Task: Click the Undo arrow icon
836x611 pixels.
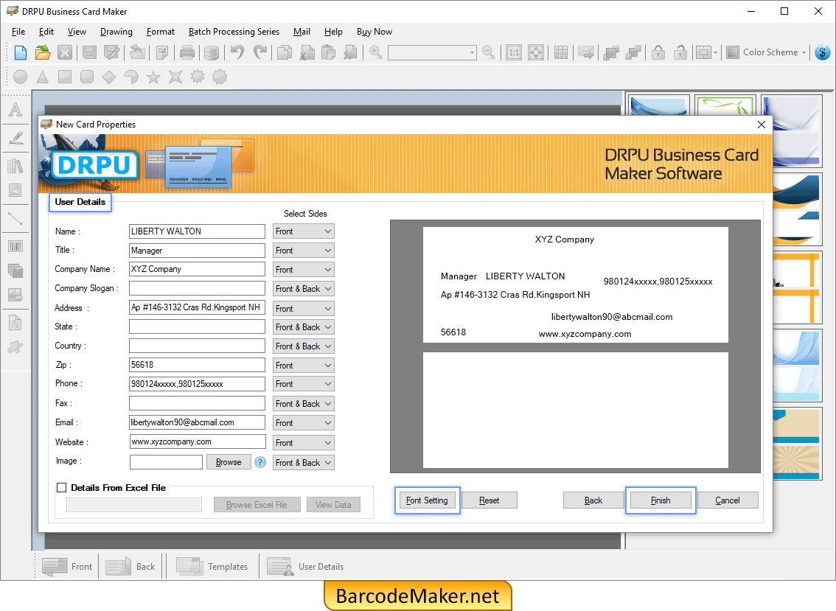Action: (x=237, y=52)
